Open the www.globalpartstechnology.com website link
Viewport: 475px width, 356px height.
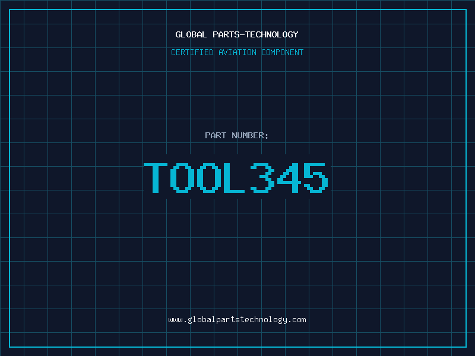pyautogui.click(x=237, y=320)
